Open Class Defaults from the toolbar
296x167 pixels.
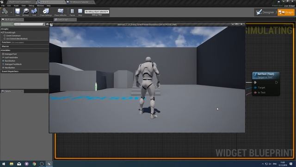[x=61, y=12]
